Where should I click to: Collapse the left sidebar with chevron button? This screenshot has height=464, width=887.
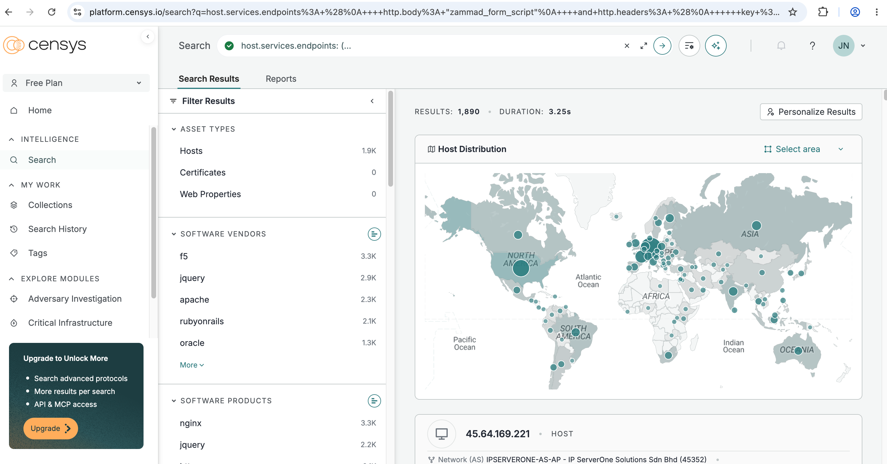pyautogui.click(x=148, y=37)
